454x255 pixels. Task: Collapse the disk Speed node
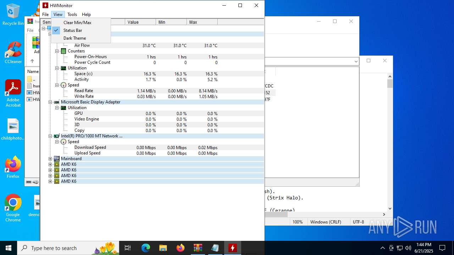pos(57,85)
